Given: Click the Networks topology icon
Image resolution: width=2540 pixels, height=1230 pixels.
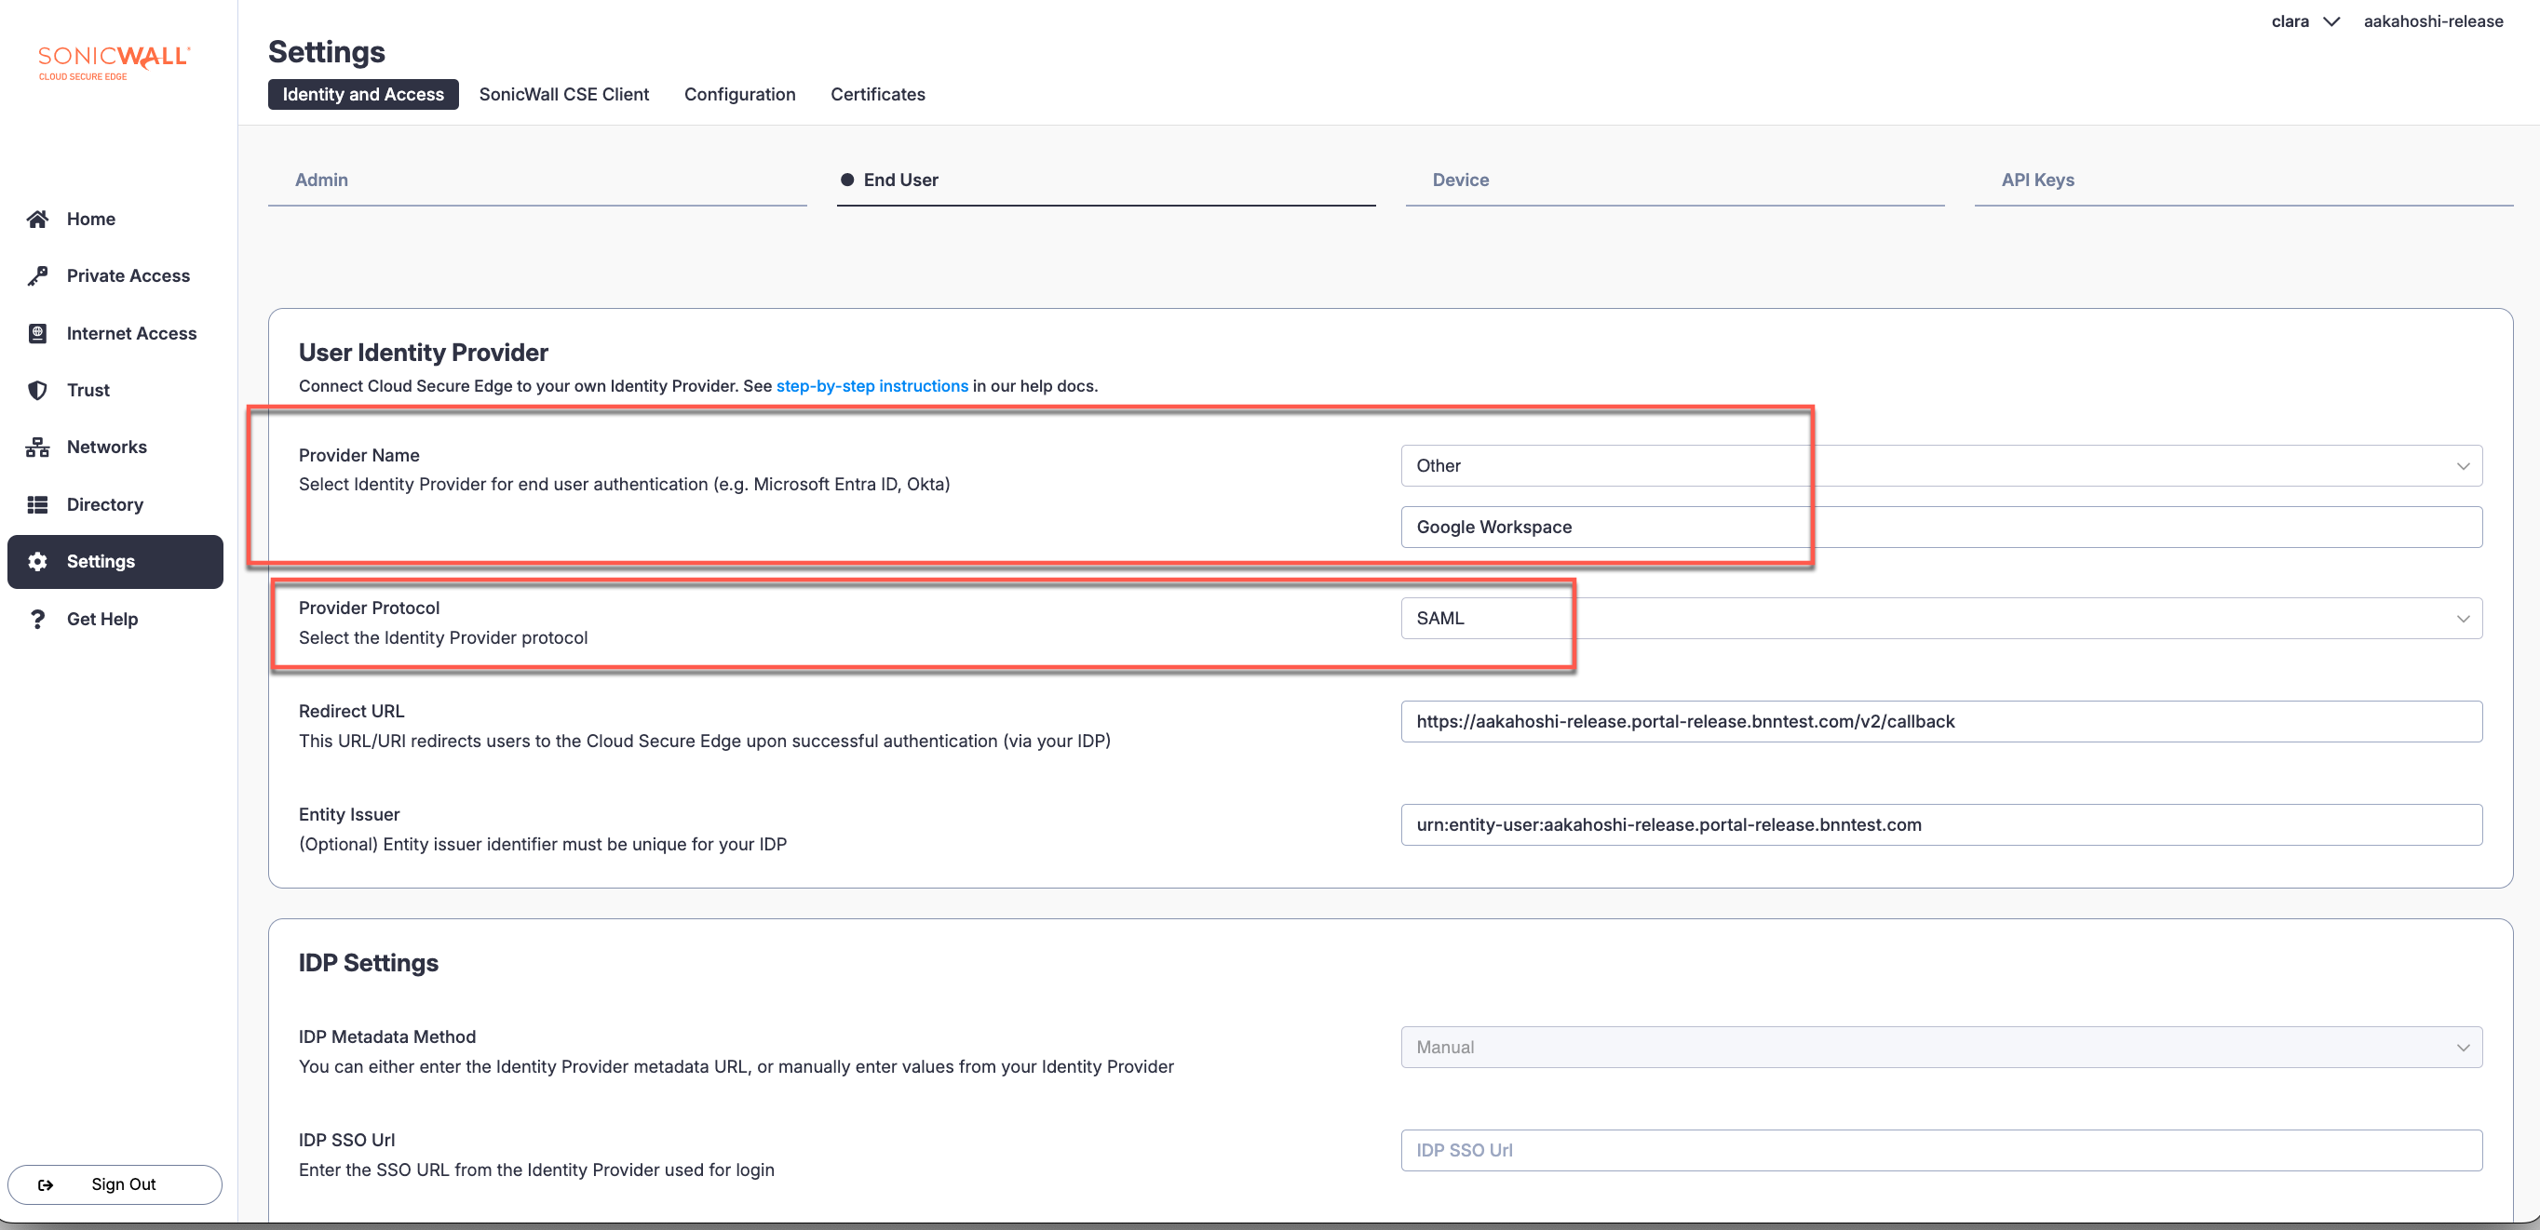Looking at the screenshot, I should coord(37,448).
